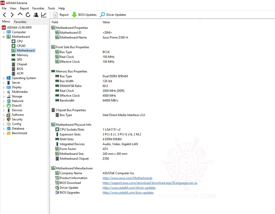Open Benchmark section in sidebar
The width and height of the screenshot is (275, 214).
coord(19,133)
